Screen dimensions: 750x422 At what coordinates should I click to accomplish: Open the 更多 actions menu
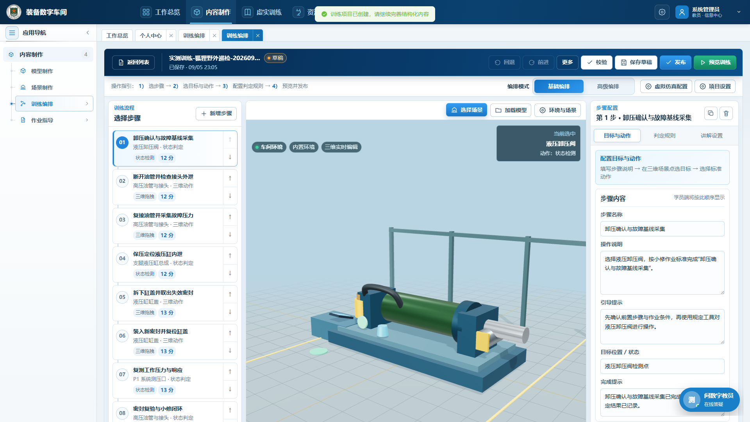567,63
